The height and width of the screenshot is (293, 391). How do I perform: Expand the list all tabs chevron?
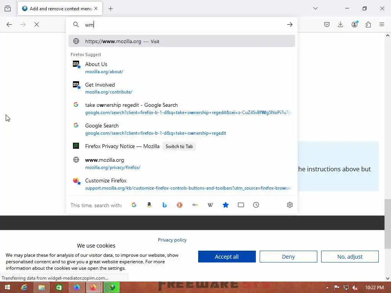315,8
